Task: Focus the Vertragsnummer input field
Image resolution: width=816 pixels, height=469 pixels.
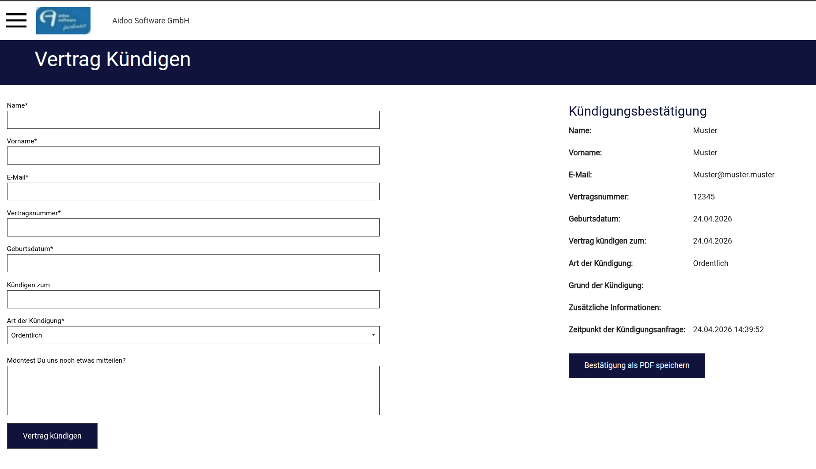Action: pyautogui.click(x=193, y=228)
